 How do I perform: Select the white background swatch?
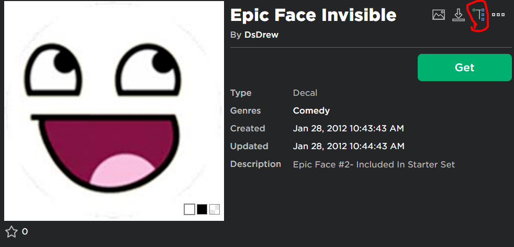(189, 210)
